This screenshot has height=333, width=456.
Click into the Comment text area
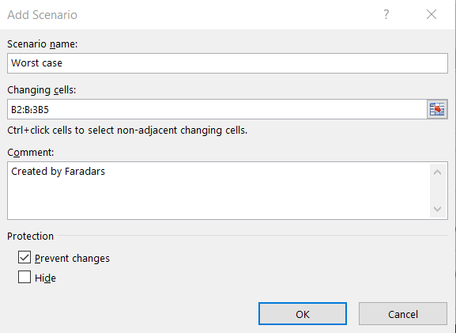click(219, 191)
